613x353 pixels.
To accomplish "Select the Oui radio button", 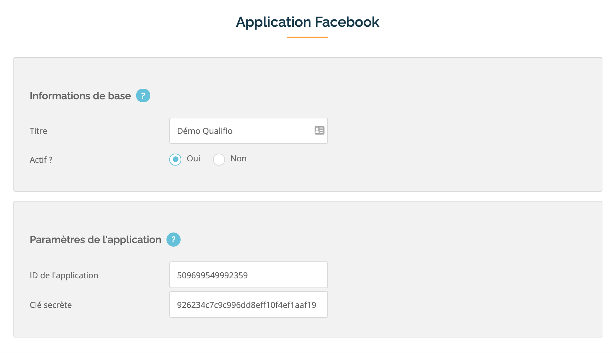I will click(175, 159).
